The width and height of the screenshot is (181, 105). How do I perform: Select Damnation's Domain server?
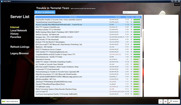[88, 59]
